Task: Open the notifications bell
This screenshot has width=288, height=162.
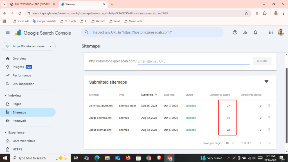Action: [255, 32]
